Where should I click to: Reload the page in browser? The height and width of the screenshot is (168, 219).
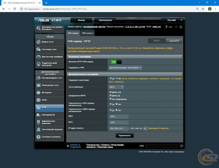(x=15, y=9)
